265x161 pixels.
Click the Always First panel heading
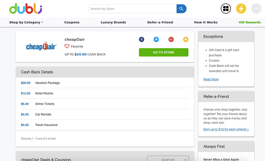pos(214,147)
